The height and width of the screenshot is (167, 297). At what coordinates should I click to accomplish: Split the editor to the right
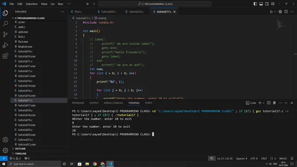pyautogui.click(x=286, y=12)
